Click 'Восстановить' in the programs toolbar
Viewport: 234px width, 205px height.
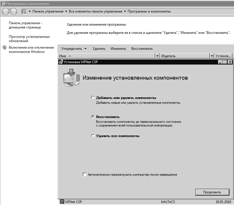142,49
